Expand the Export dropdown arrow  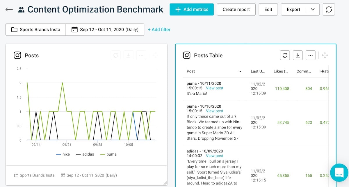coord(313,9)
